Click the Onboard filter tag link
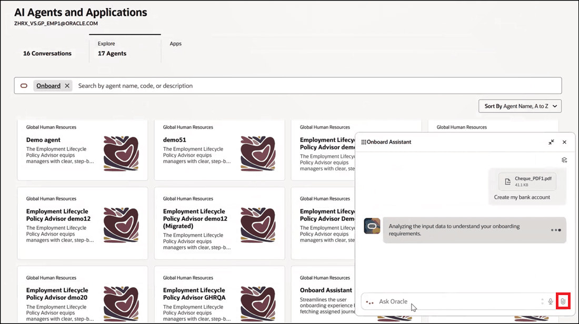 coord(48,86)
